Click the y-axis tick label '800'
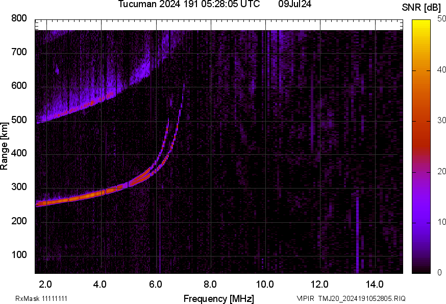 [x=19, y=18]
